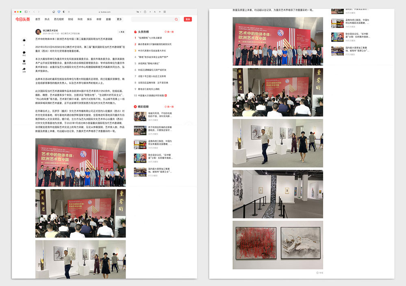Open hot list item ranked 9
The width and height of the screenshot is (406, 286).
click(147, 89)
